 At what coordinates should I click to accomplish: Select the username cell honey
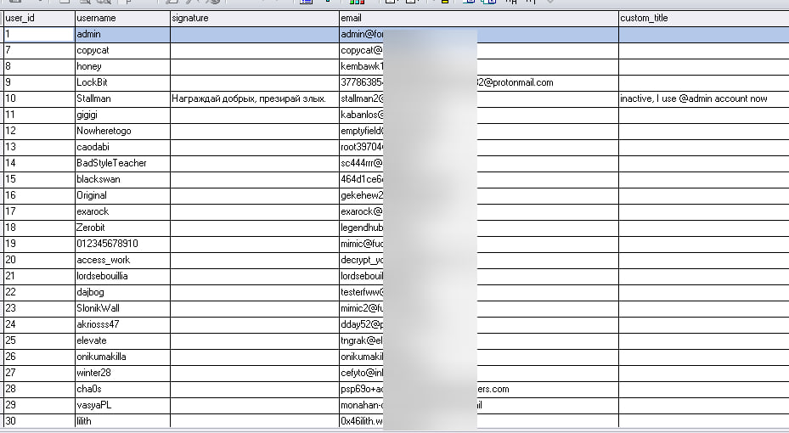[x=123, y=66]
